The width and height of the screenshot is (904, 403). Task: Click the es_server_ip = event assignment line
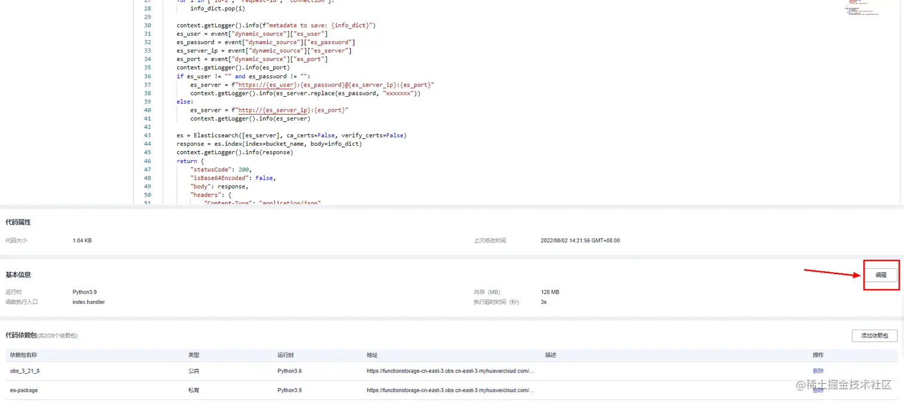264,51
